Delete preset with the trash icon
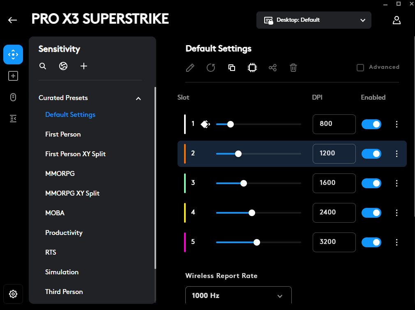This screenshot has height=310, width=415. (x=293, y=68)
